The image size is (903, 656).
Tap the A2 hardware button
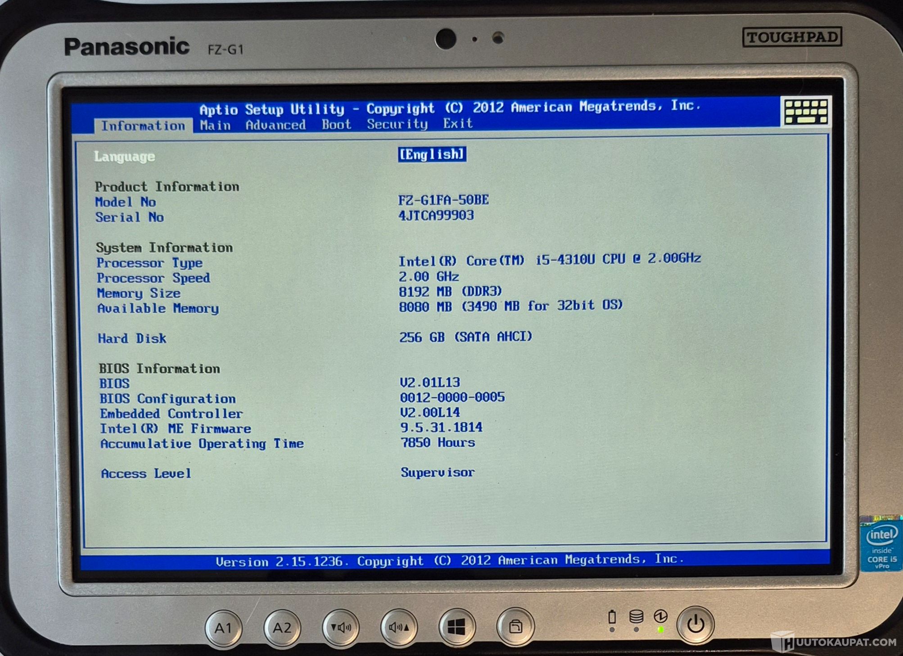(282, 628)
